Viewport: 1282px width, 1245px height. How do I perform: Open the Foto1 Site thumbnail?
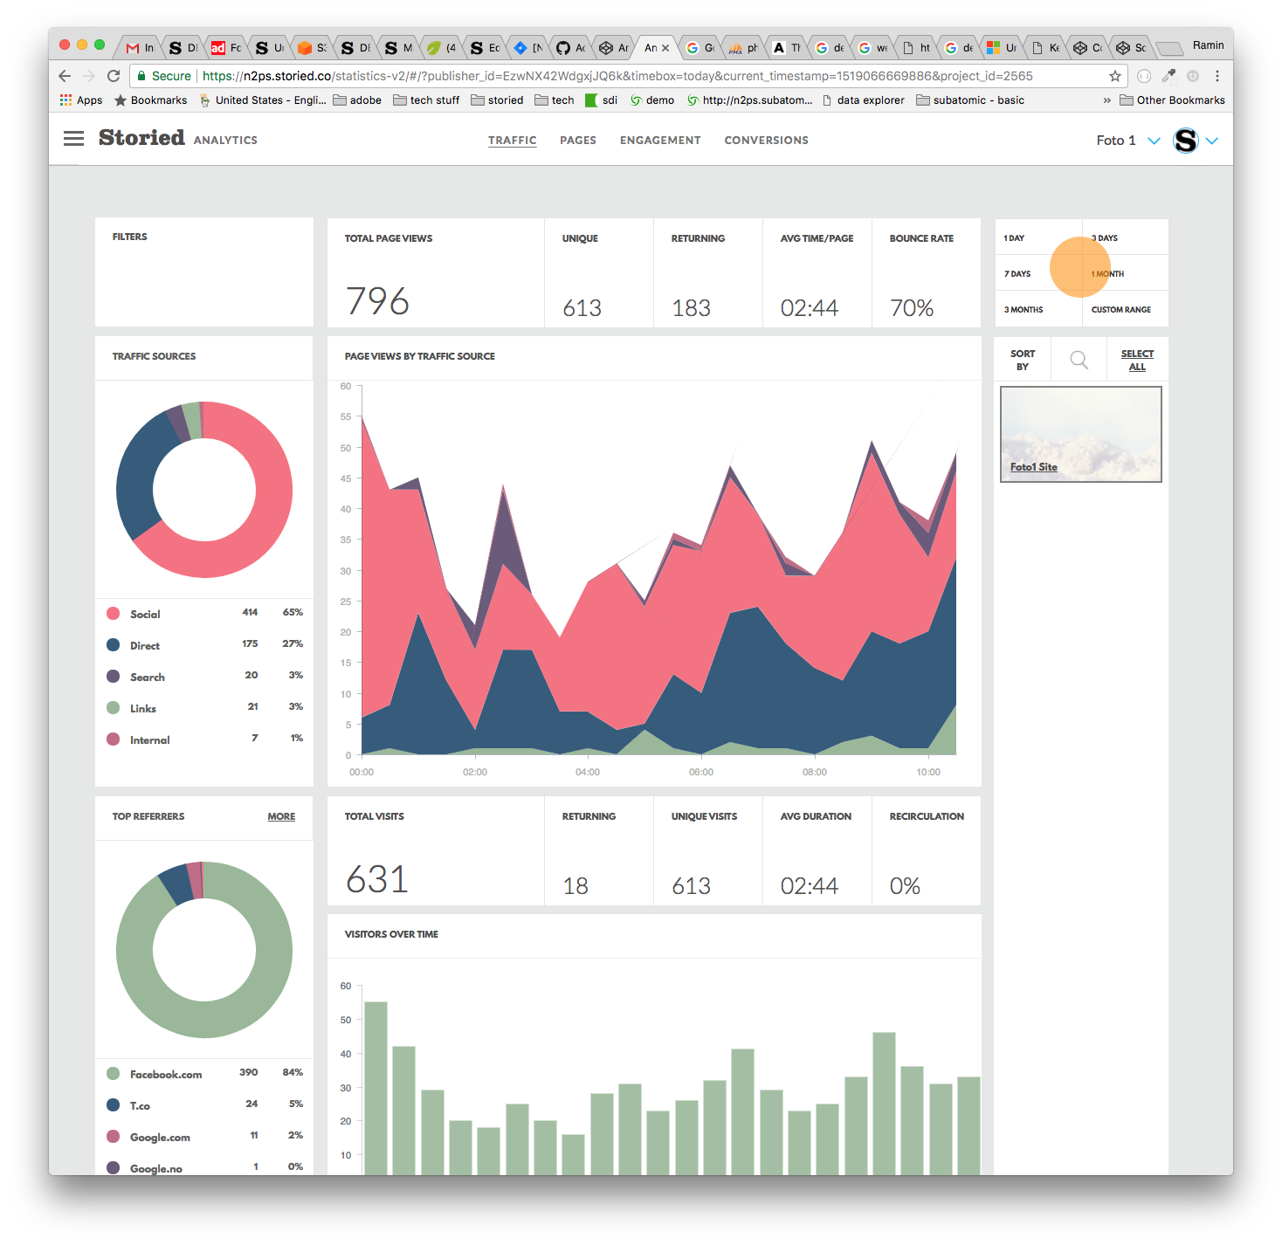[1081, 434]
